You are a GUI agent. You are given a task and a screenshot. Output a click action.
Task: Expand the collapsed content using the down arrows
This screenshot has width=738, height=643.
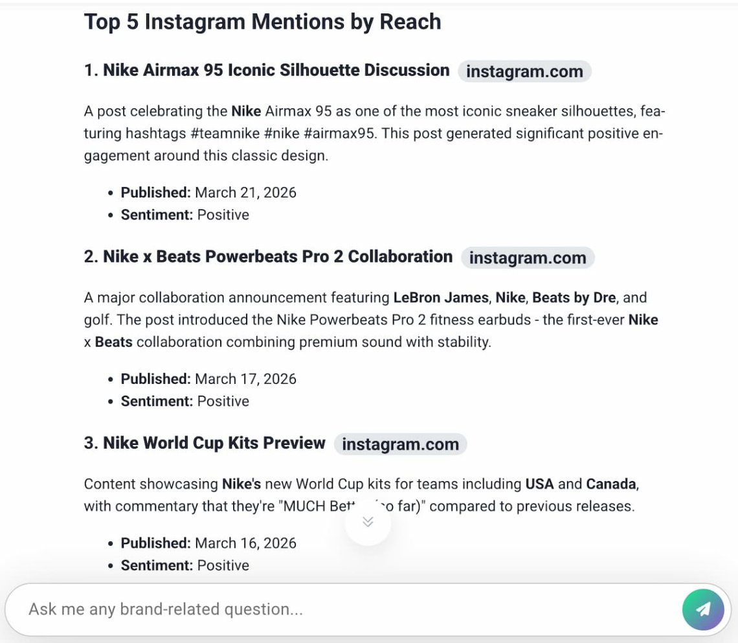[368, 521]
